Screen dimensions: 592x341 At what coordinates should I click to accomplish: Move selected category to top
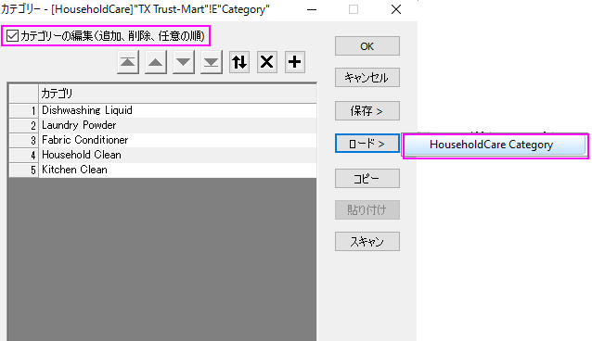128,62
